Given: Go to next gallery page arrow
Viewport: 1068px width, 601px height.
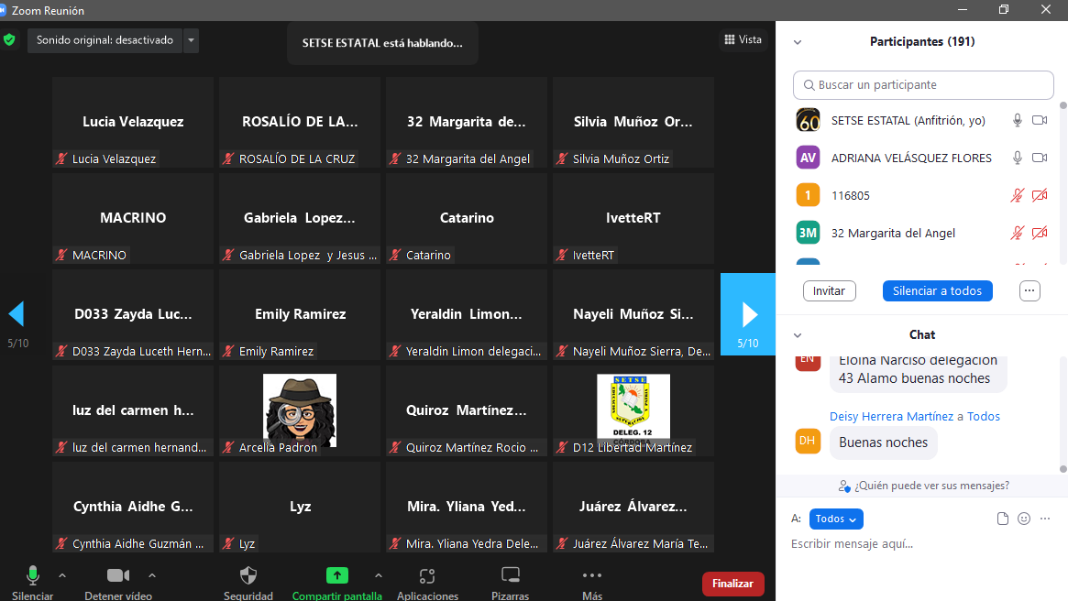Looking at the screenshot, I should [748, 313].
